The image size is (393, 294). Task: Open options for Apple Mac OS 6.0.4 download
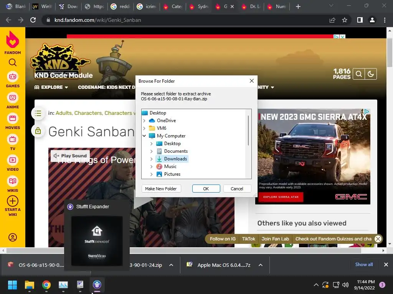261,265
